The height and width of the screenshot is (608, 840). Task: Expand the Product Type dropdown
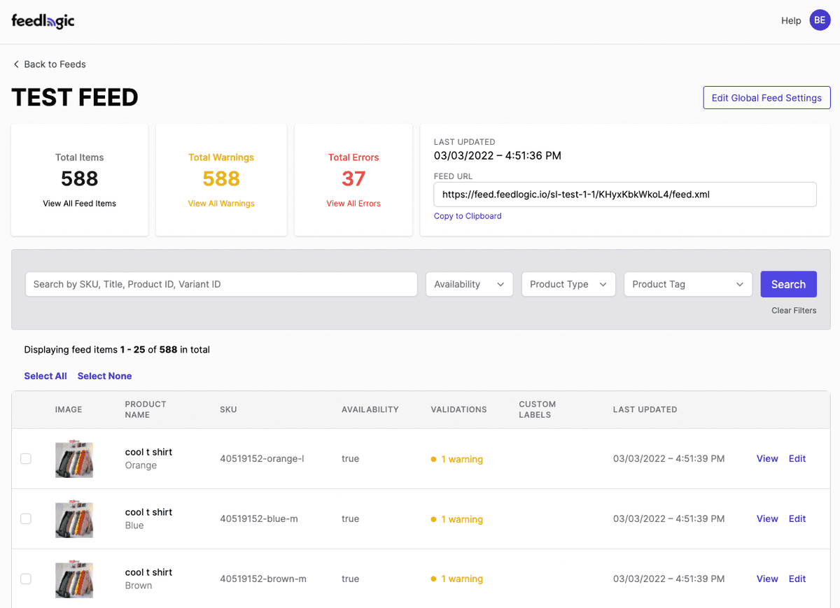(x=568, y=284)
